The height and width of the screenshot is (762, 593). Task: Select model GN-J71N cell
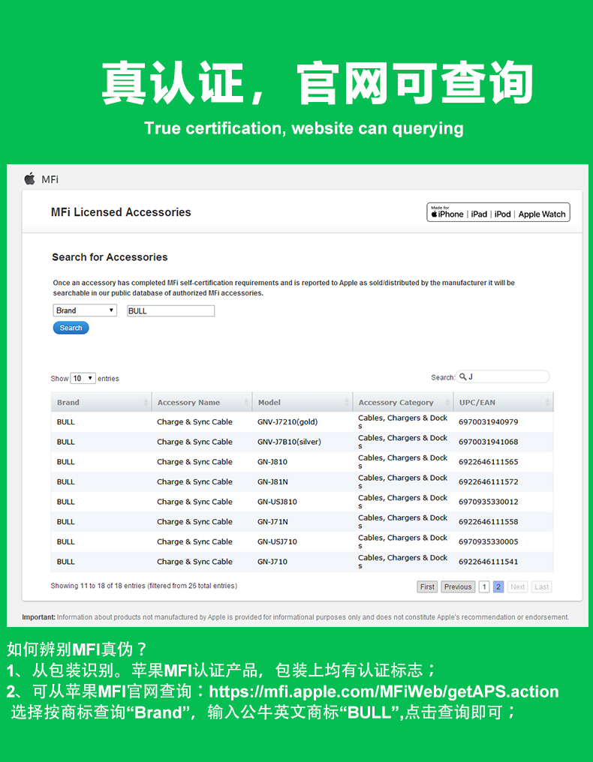[273, 521]
